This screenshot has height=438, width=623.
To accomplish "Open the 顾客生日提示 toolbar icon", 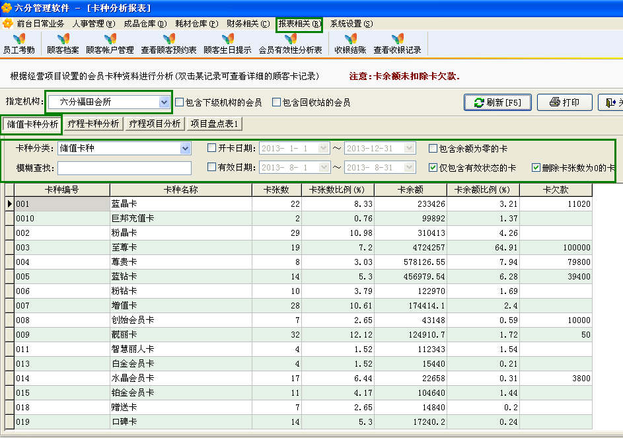I will pyautogui.click(x=228, y=44).
